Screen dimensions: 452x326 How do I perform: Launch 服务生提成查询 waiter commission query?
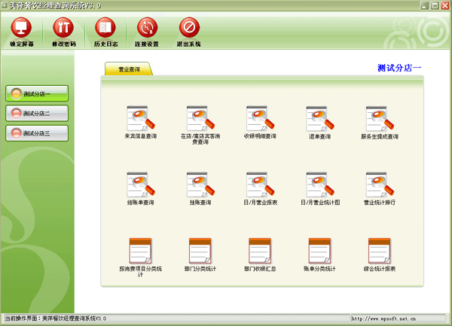coord(379,119)
